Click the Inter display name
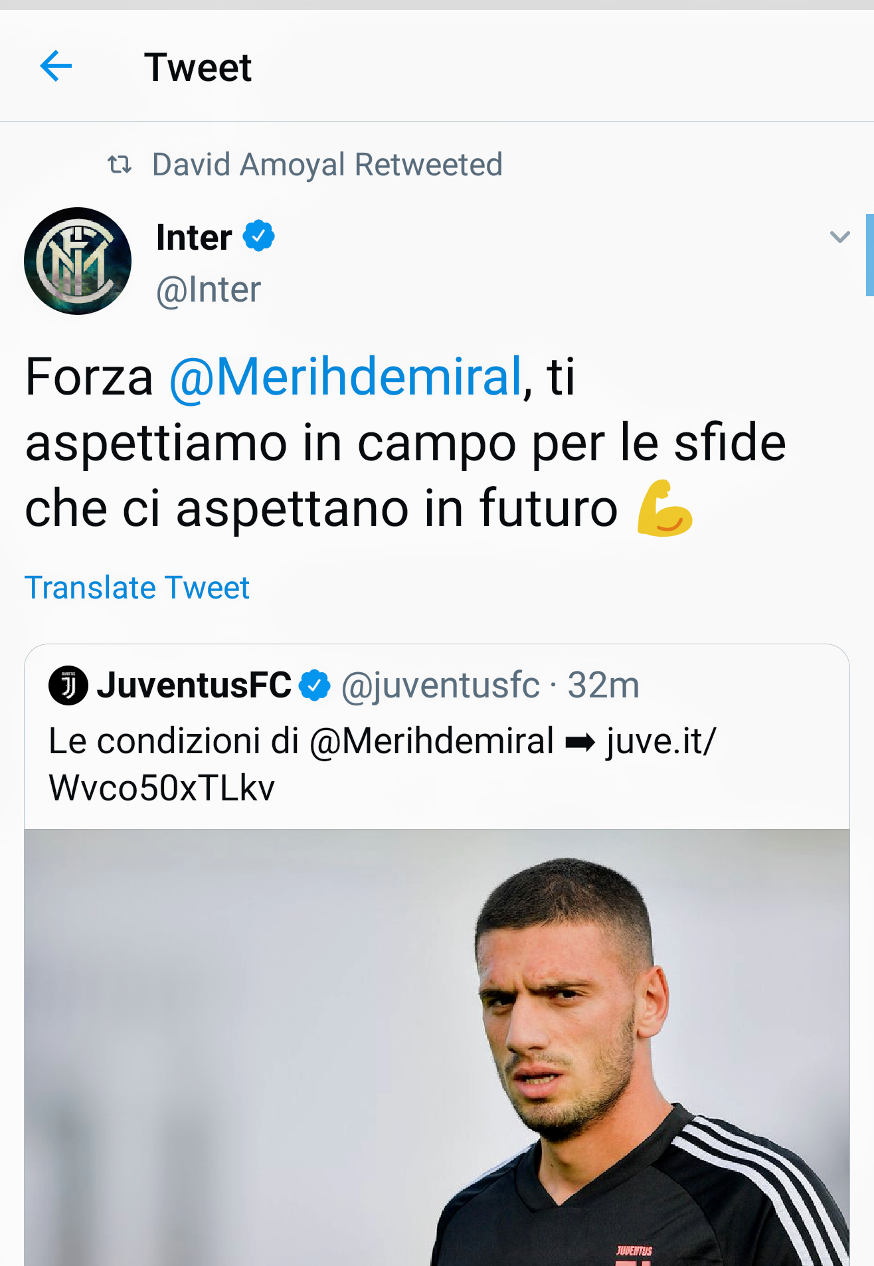874x1266 pixels. (x=194, y=237)
